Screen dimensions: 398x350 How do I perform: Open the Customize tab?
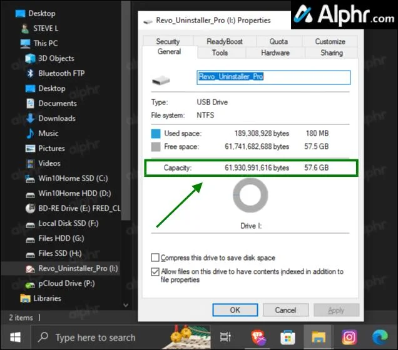330,41
